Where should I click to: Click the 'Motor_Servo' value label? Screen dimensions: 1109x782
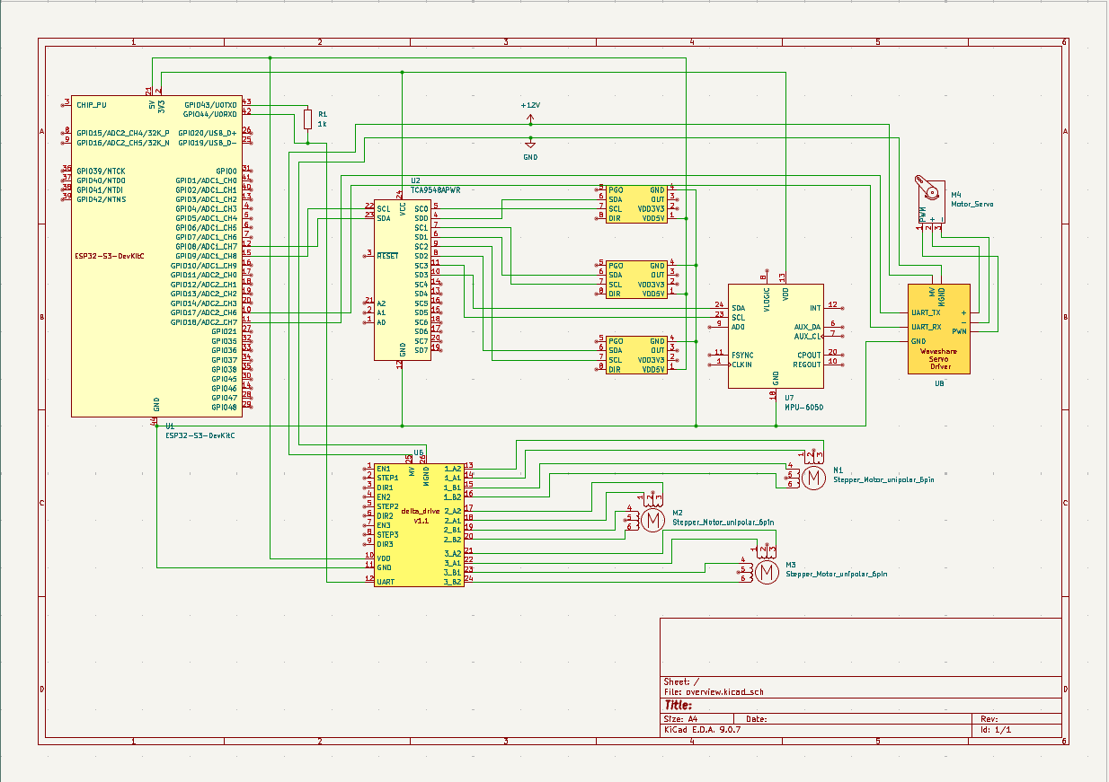(x=972, y=204)
